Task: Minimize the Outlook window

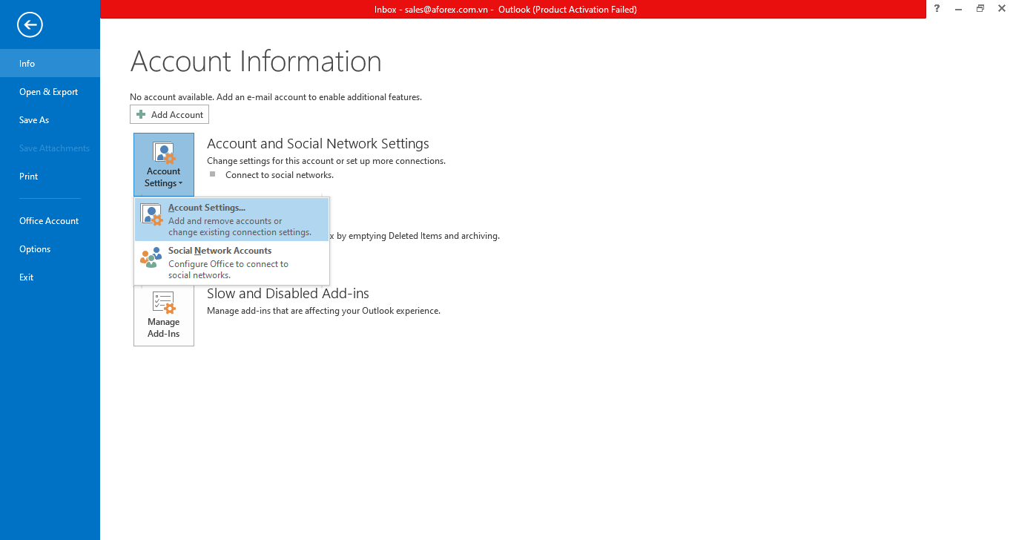Action: (959, 9)
